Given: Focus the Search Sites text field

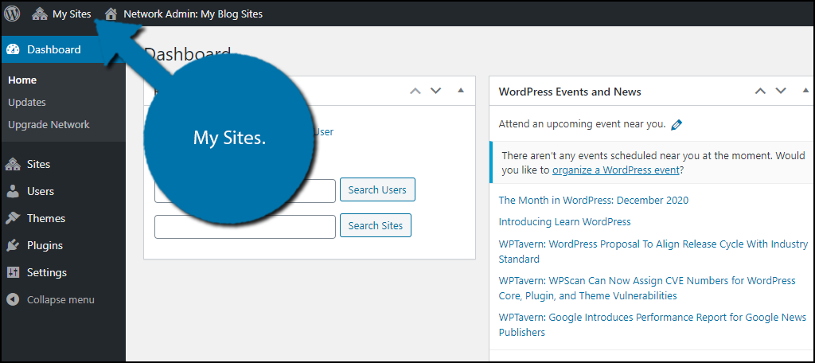Looking at the screenshot, I should [x=245, y=227].
